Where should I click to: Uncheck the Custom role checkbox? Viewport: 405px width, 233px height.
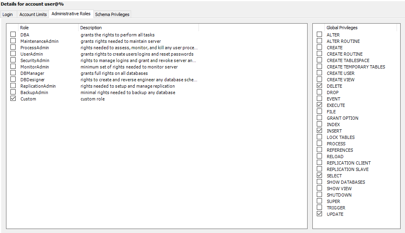click(x=13, y=98)
